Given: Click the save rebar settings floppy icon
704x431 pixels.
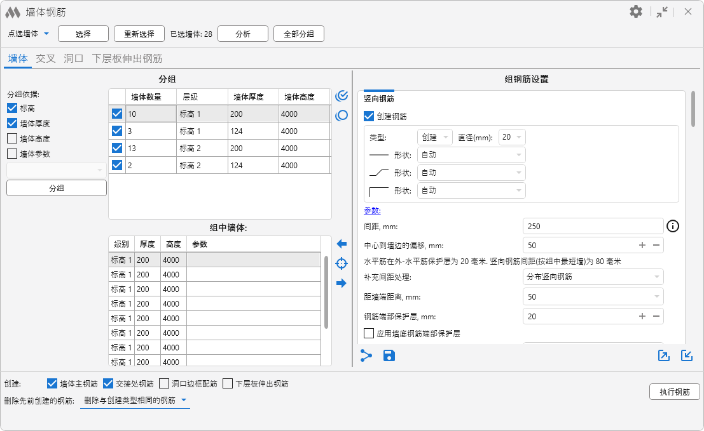Looking at the screenshot, I should (389, 355).
